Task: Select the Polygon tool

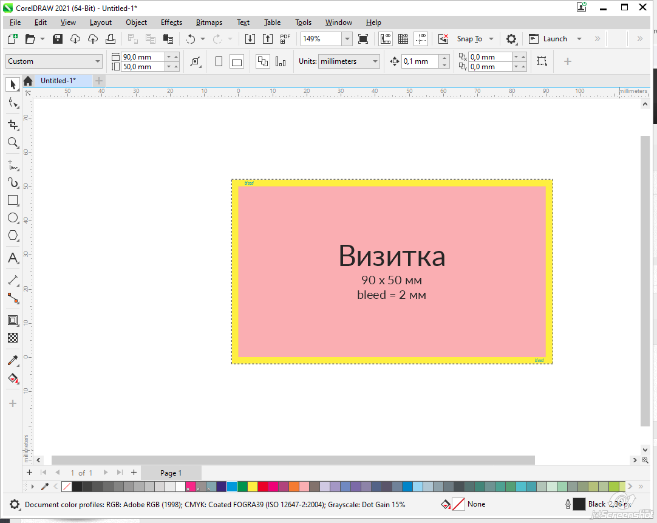Action: 13,236
